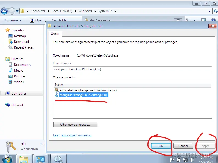Open Learn about object ownership link

[x=72, y=135]
